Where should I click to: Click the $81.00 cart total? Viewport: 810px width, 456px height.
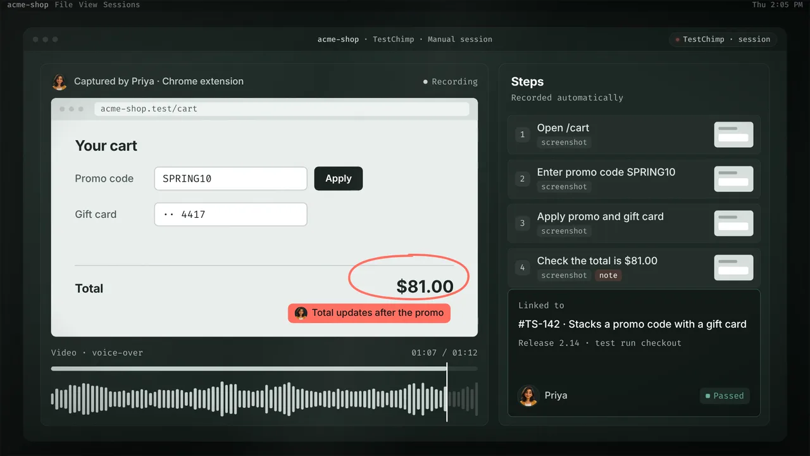pyautogui.click(x=425, y=287)
